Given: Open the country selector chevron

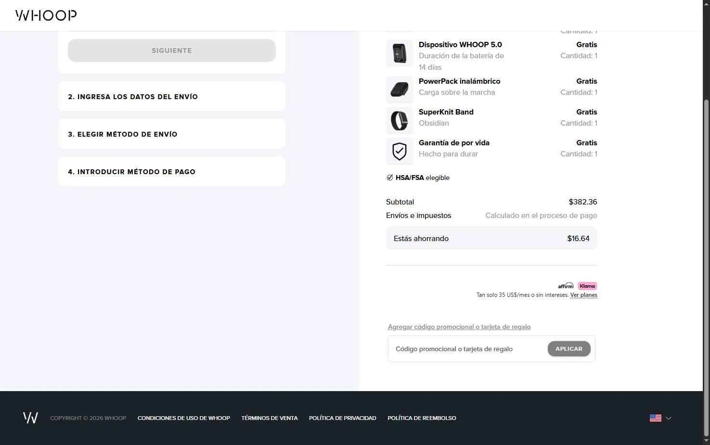Looking at the screenshot, I should click(x=669, y=418).
